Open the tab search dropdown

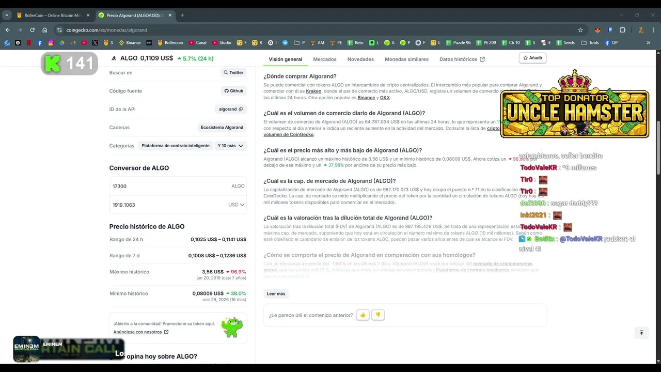coord(7,15)
